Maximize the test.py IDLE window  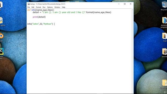tap(125, 4)
